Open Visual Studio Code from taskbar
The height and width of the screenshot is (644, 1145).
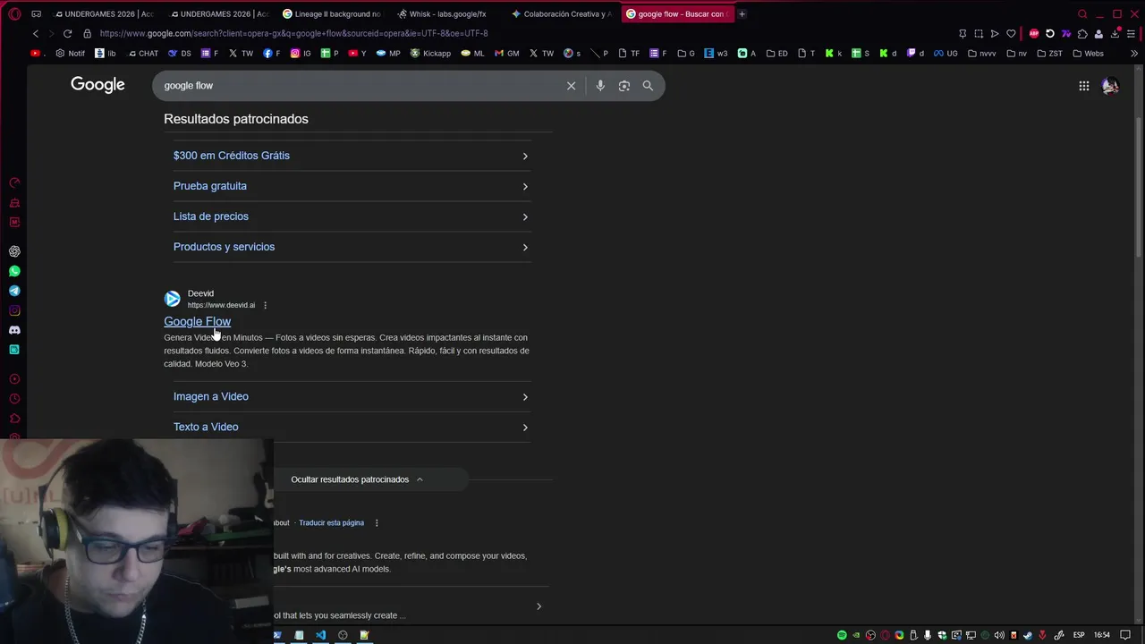[320, 635]
